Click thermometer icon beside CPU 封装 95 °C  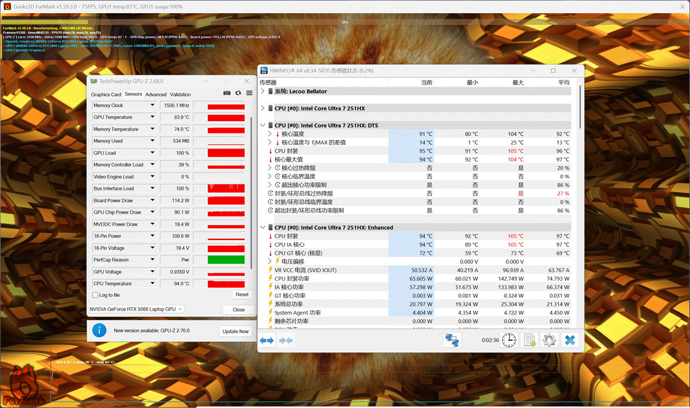point(270,151)
